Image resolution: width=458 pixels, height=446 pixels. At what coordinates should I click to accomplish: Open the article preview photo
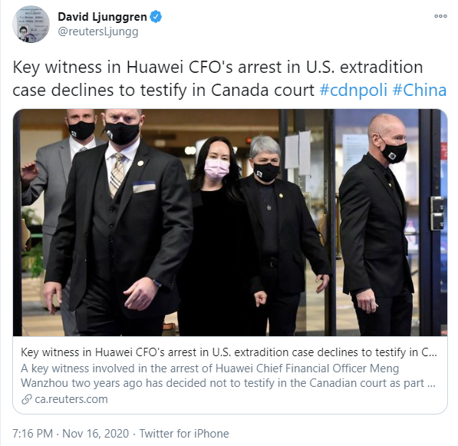tap(230, 223)
